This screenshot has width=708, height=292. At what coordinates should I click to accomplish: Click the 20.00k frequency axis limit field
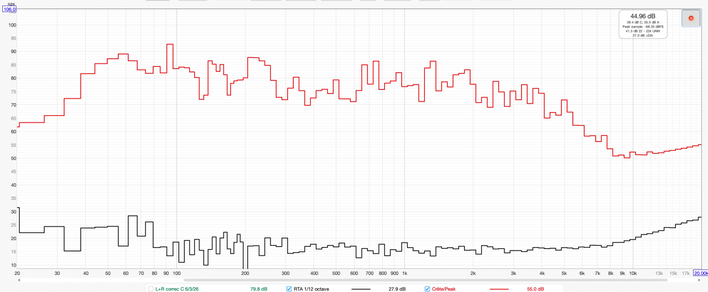coord(700,273)
